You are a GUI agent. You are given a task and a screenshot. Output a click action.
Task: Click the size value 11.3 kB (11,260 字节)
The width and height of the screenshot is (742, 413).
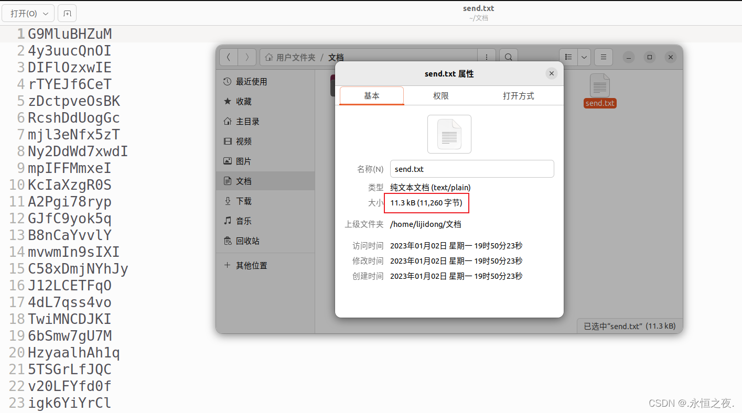tap(426, 203)
